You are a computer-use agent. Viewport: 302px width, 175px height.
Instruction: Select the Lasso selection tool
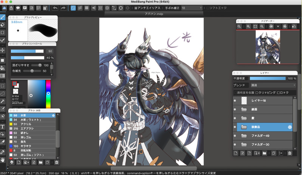click(x=3, y=94)
